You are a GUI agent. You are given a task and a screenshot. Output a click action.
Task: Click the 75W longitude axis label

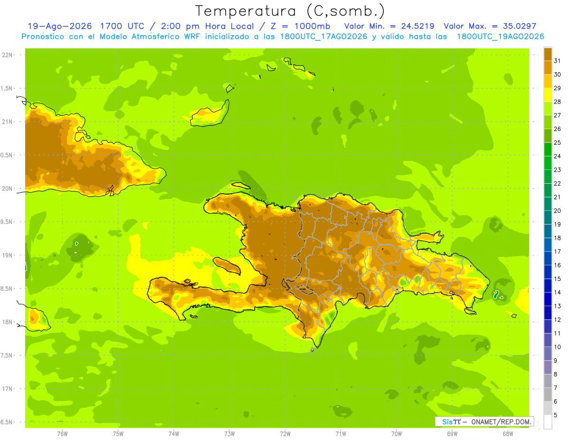(x=118, y=434)
